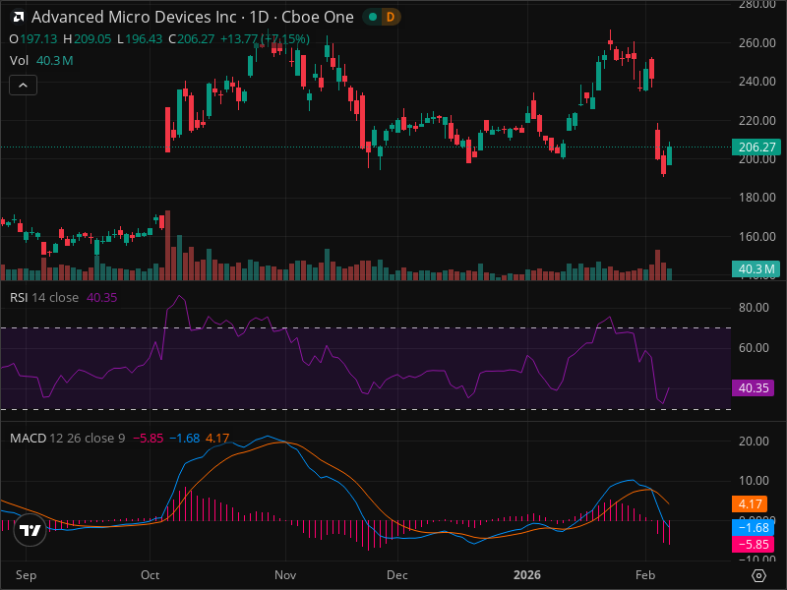Screen dimensions: 787x590
Task: Click the MACD histogram value −5.85 in the legend
Action: tap(149, 438)
